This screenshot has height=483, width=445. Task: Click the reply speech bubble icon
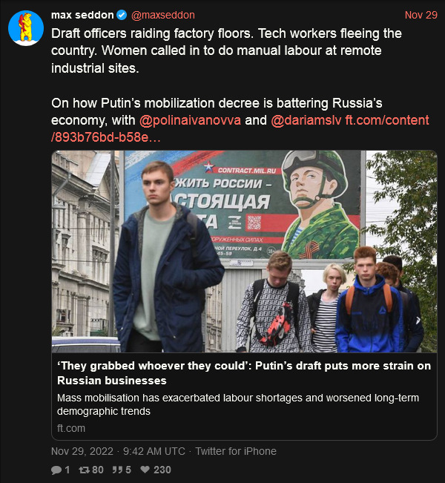click(56, 470)
